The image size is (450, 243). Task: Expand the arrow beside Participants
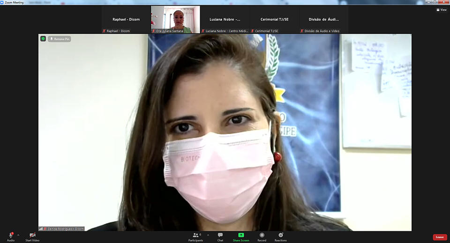pos(208,235)
